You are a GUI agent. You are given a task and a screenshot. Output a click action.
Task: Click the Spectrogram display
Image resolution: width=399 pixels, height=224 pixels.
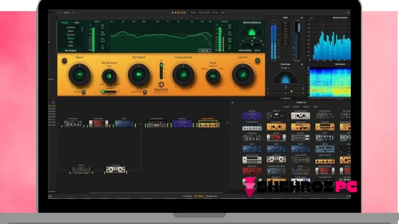coord(330,82)
